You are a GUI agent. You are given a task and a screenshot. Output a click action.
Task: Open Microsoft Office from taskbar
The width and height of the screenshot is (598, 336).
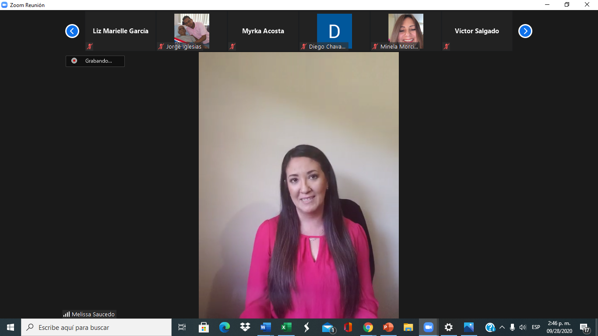click(348, 327)
